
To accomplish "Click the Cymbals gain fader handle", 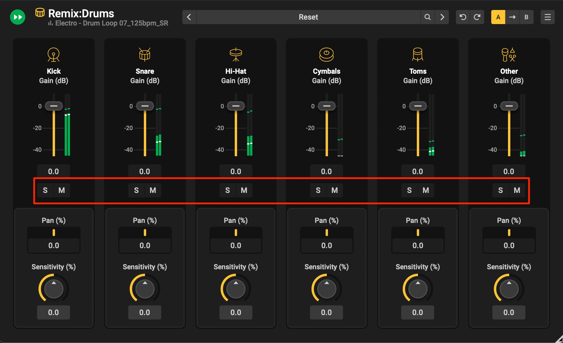I will tap(327, 106).
